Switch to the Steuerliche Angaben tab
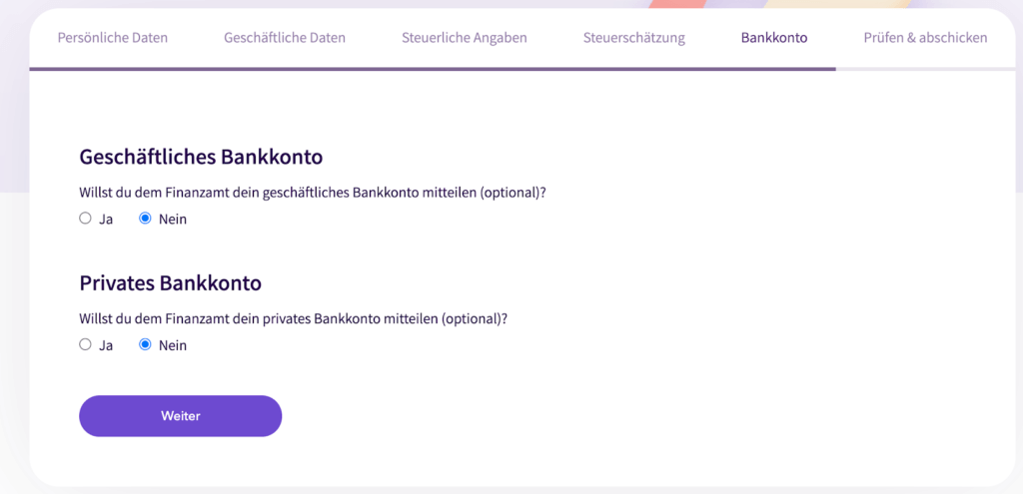1023x494 pixels. (x=464, y=38)
